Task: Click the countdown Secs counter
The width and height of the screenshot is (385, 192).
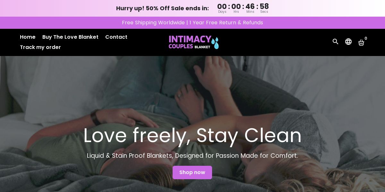Action: [x=264, y=8]
